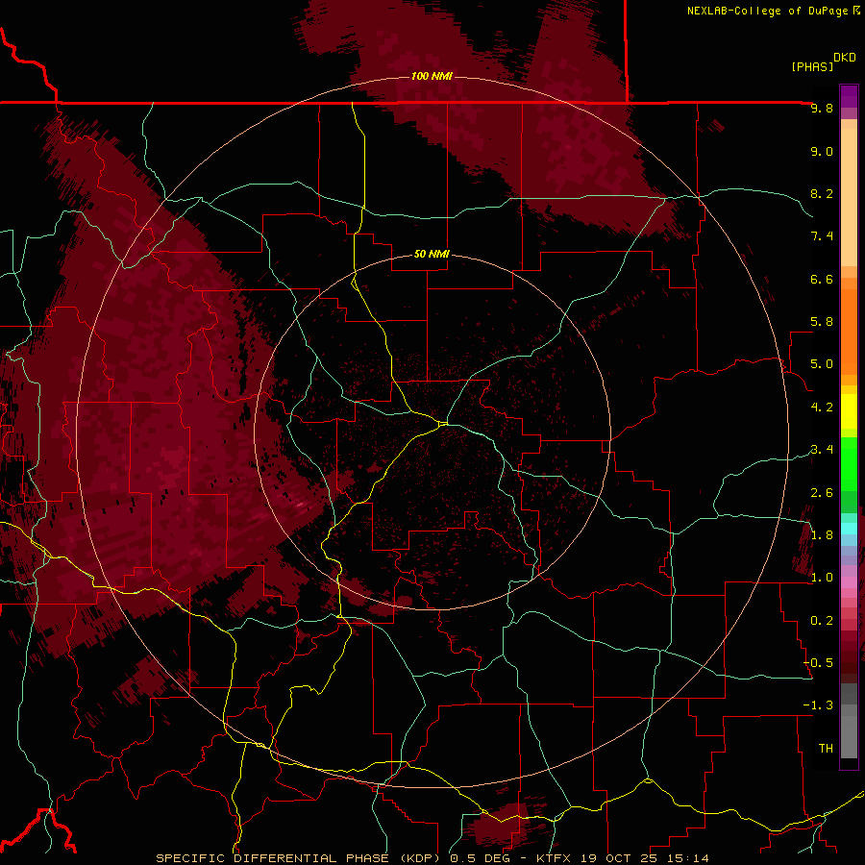Click the -0.5 legend value
The width and height of the screenshot is (865, 865).
point(819,662)
